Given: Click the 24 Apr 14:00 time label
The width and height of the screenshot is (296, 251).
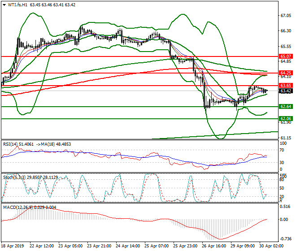Looking at the screenshot, I should [128, 246].
